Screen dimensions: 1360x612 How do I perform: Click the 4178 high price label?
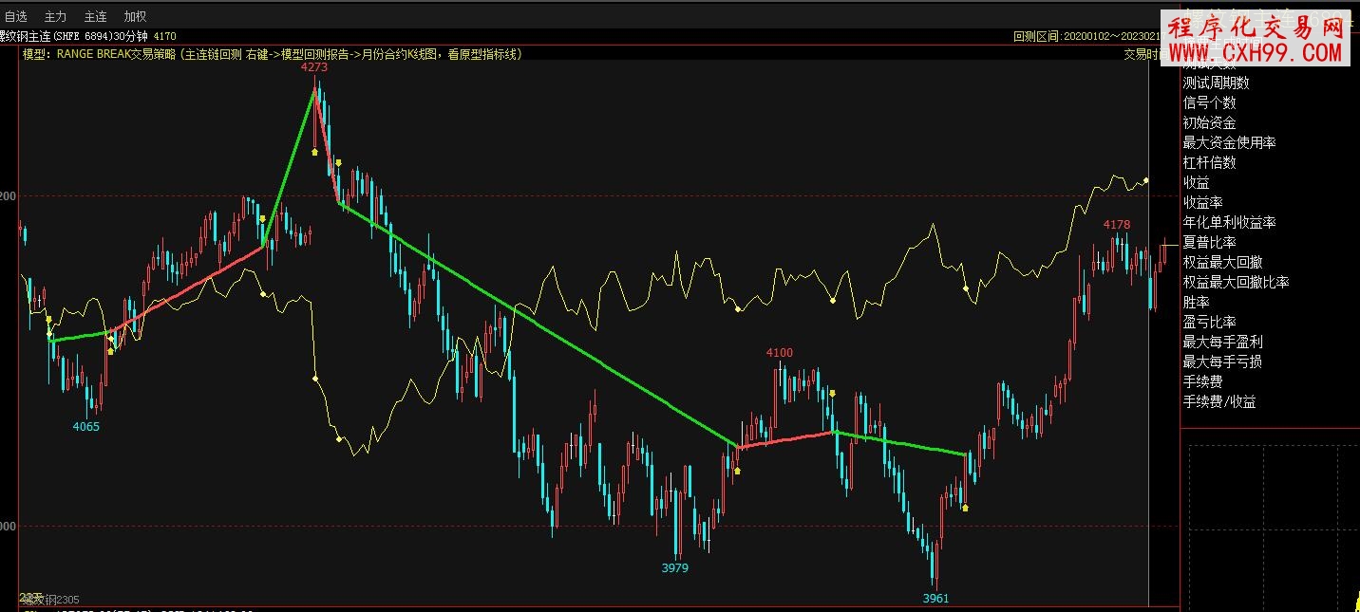click(1116, 225)
